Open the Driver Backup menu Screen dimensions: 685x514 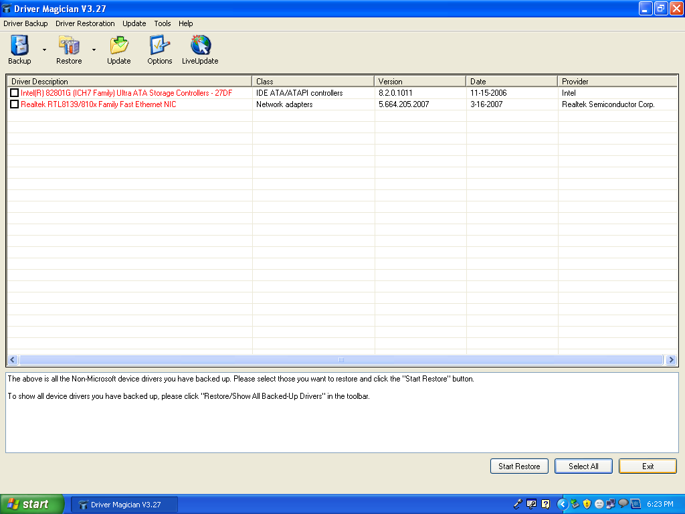click(x=26, y=23)
